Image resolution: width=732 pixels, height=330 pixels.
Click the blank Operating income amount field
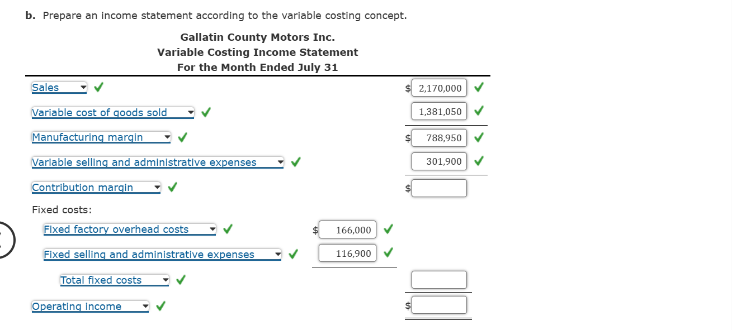click(439, 304)
